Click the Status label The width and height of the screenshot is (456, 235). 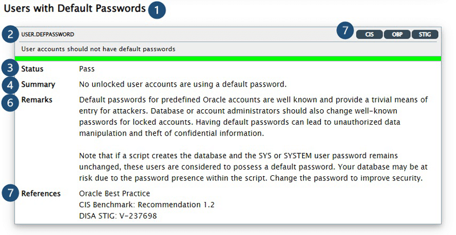coord(32,69)
